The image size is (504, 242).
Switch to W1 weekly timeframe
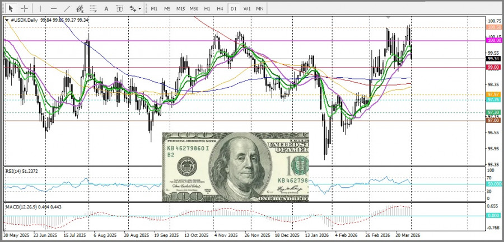click(x=247, y=9)
